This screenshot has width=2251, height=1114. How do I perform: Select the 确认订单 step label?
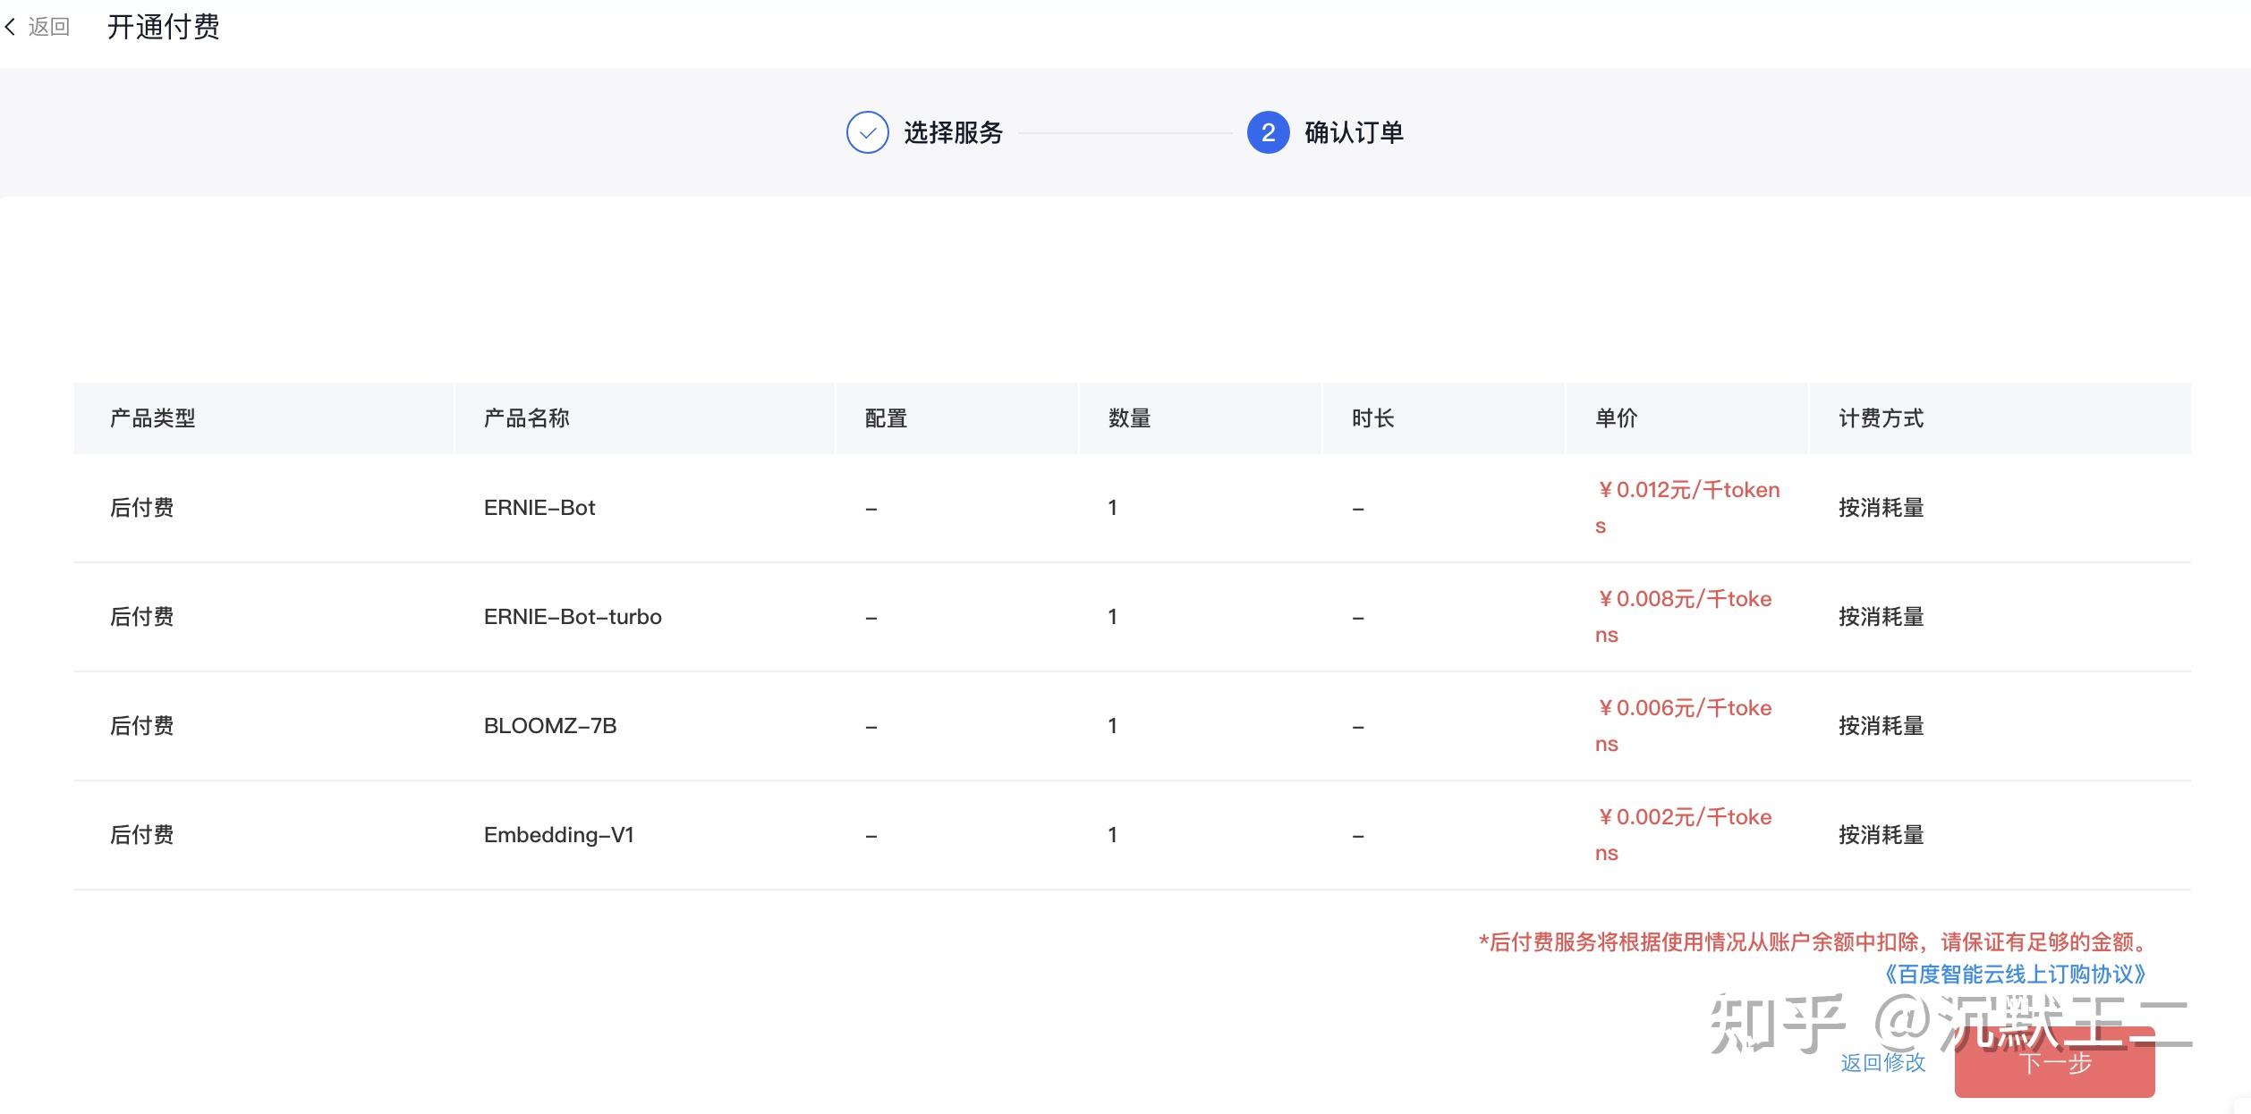click(x=1354, y=132)
